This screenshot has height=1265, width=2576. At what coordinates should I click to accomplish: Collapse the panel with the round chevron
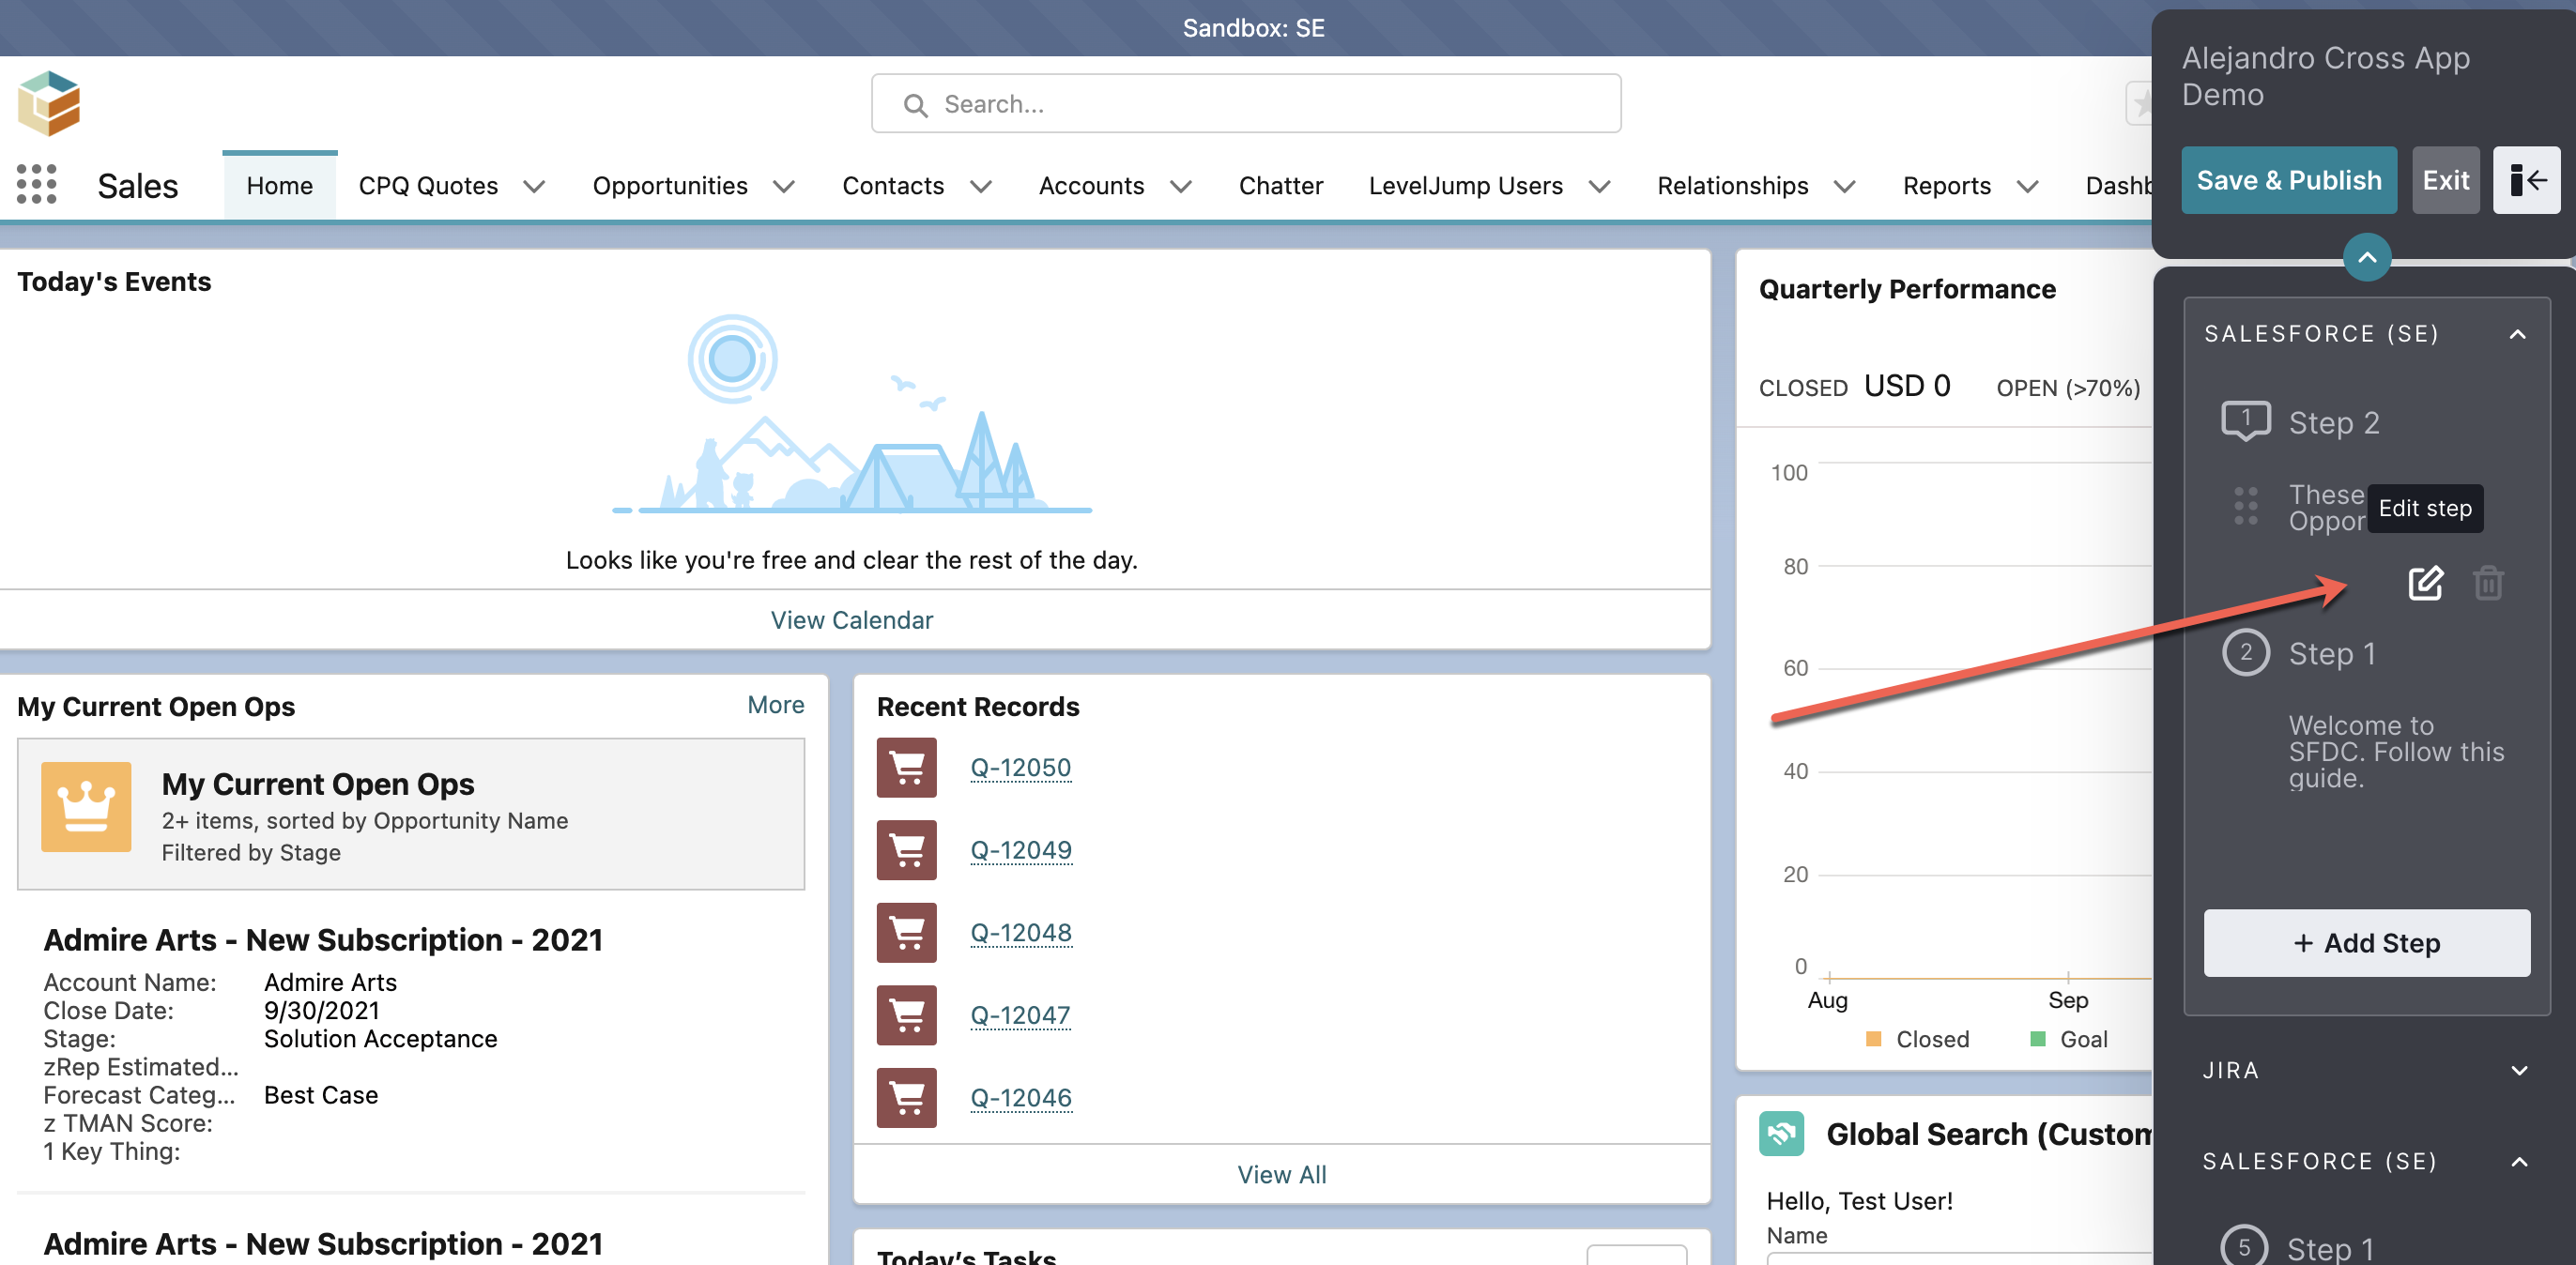[2367, 258]
